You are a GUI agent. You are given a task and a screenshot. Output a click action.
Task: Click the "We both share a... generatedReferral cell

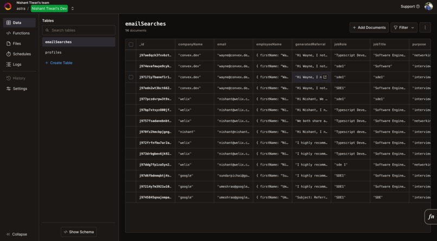click(311, 121)
